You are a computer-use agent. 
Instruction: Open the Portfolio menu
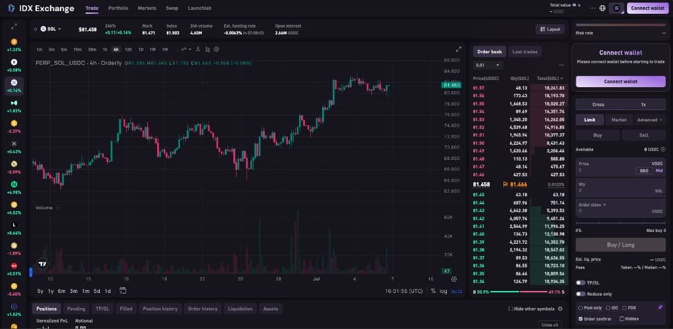tap(118, 8)
